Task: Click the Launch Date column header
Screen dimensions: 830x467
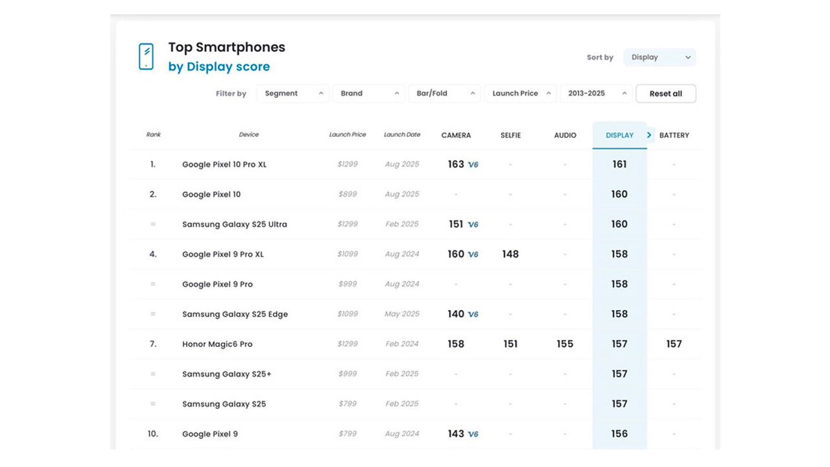Action: [402, 135]
